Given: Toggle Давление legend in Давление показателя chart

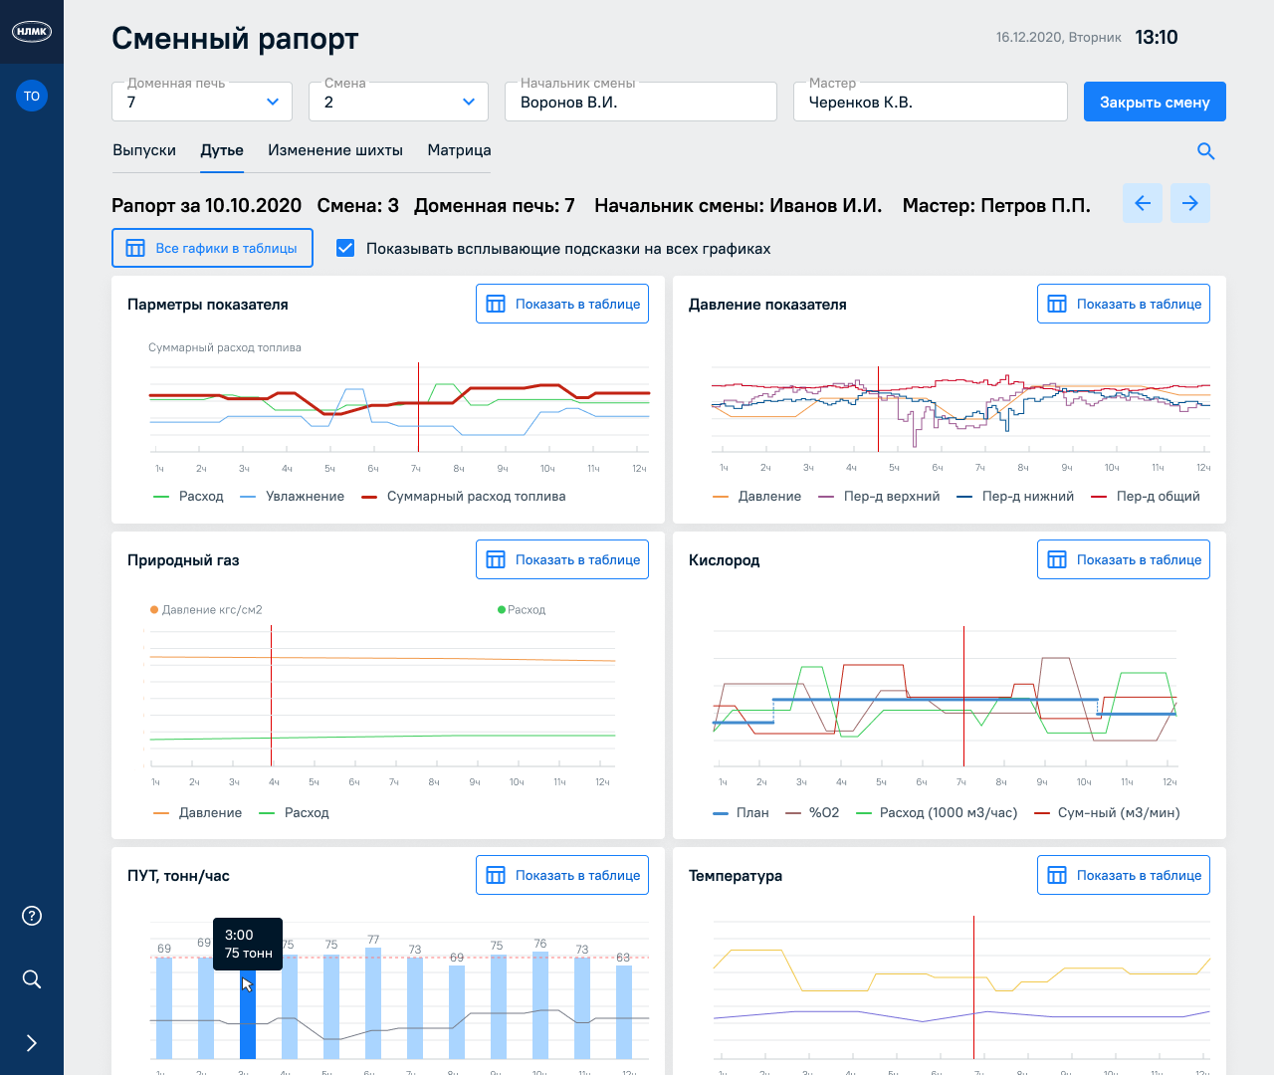Looking at the screenshot, I should pyautogui.click(x=757, y=496).
